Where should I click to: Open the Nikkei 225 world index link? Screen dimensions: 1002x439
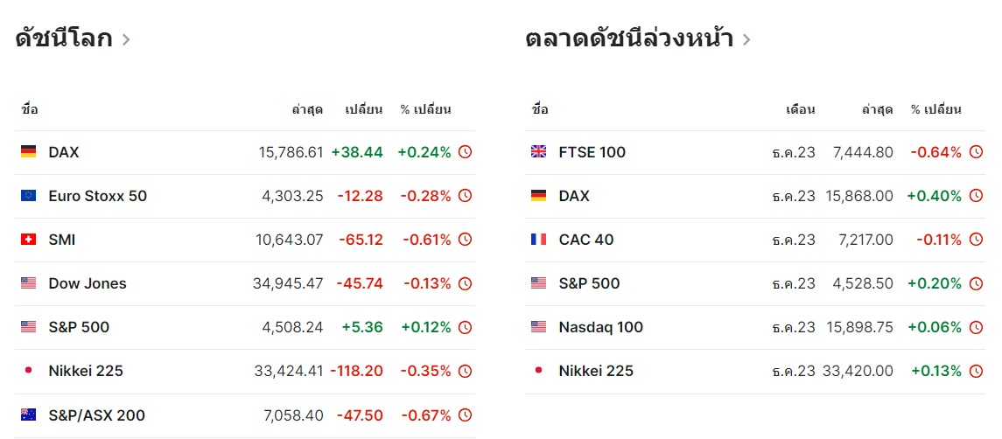tap(86, 371)
